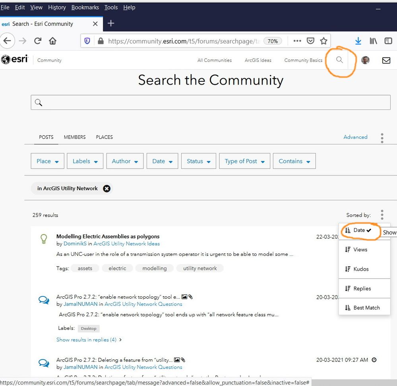This screenshot has width=397, height=386.
Task: Expand the Status filter dropdown
Action: [199, 161]
